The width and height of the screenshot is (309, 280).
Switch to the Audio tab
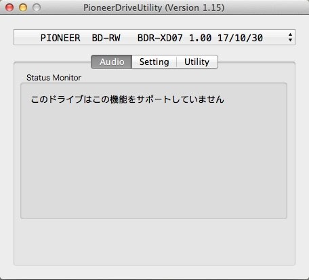pyautogui.click(x=112, y=62)
